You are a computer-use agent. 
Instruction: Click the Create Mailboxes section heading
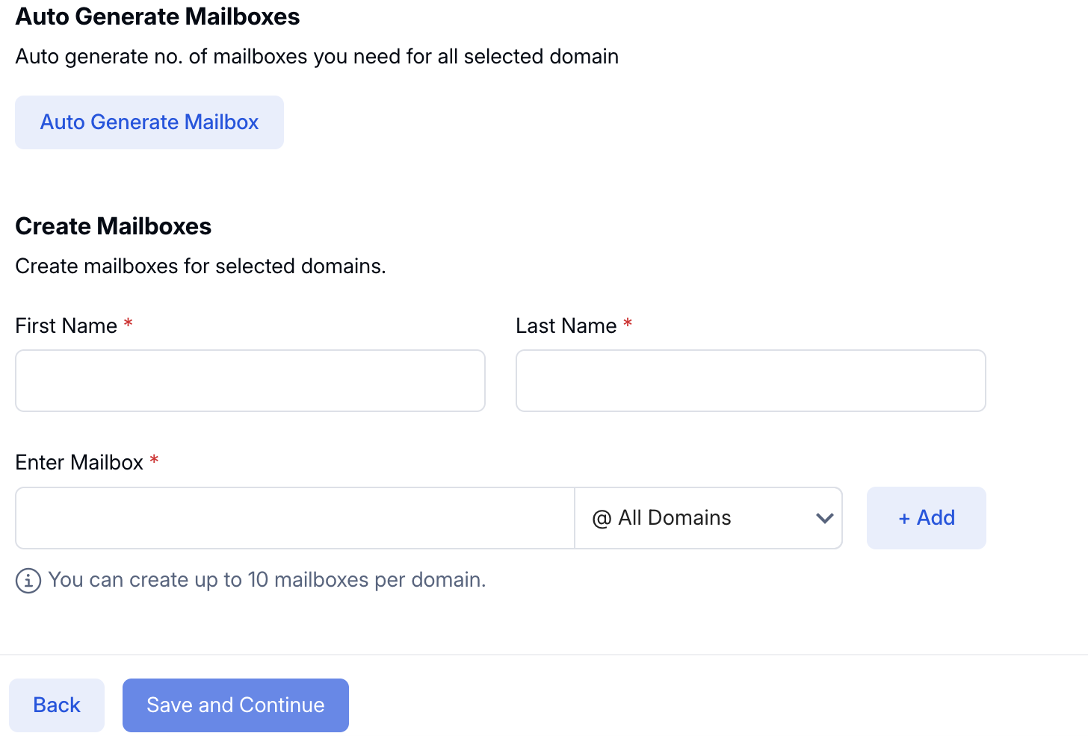(113, 226)
